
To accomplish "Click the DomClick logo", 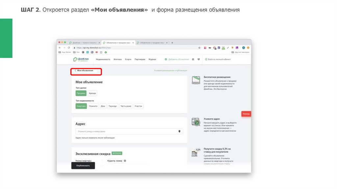I will point(81,59).
